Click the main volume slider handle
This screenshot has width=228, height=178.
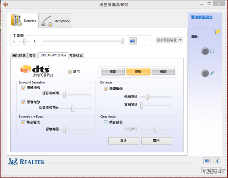pos(122,41)
